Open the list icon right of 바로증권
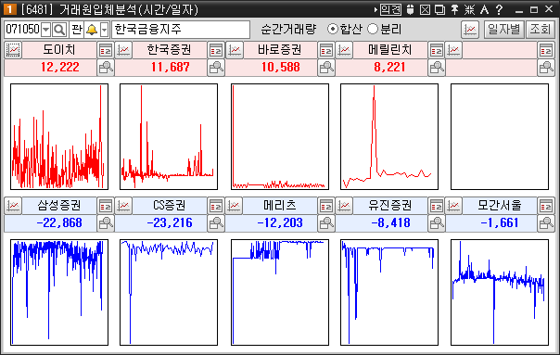 [x=326, y=50]
